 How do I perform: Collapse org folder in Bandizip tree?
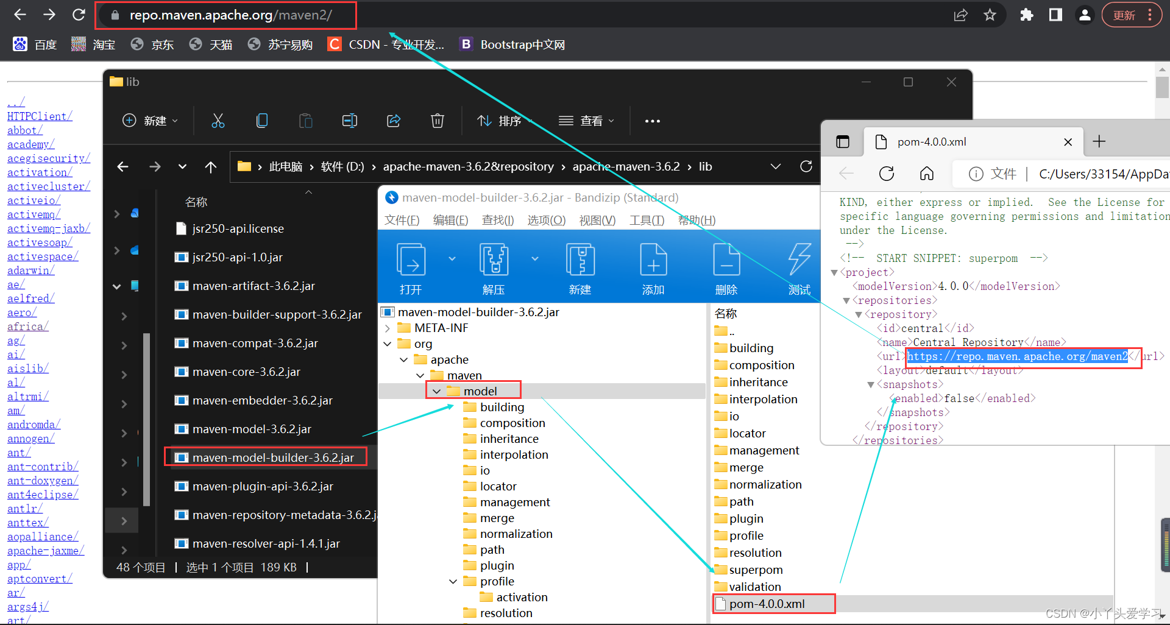388,344
